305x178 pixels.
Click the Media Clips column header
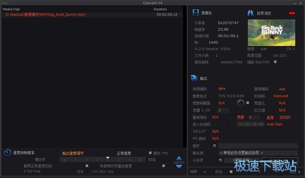[x=11, y=9]
